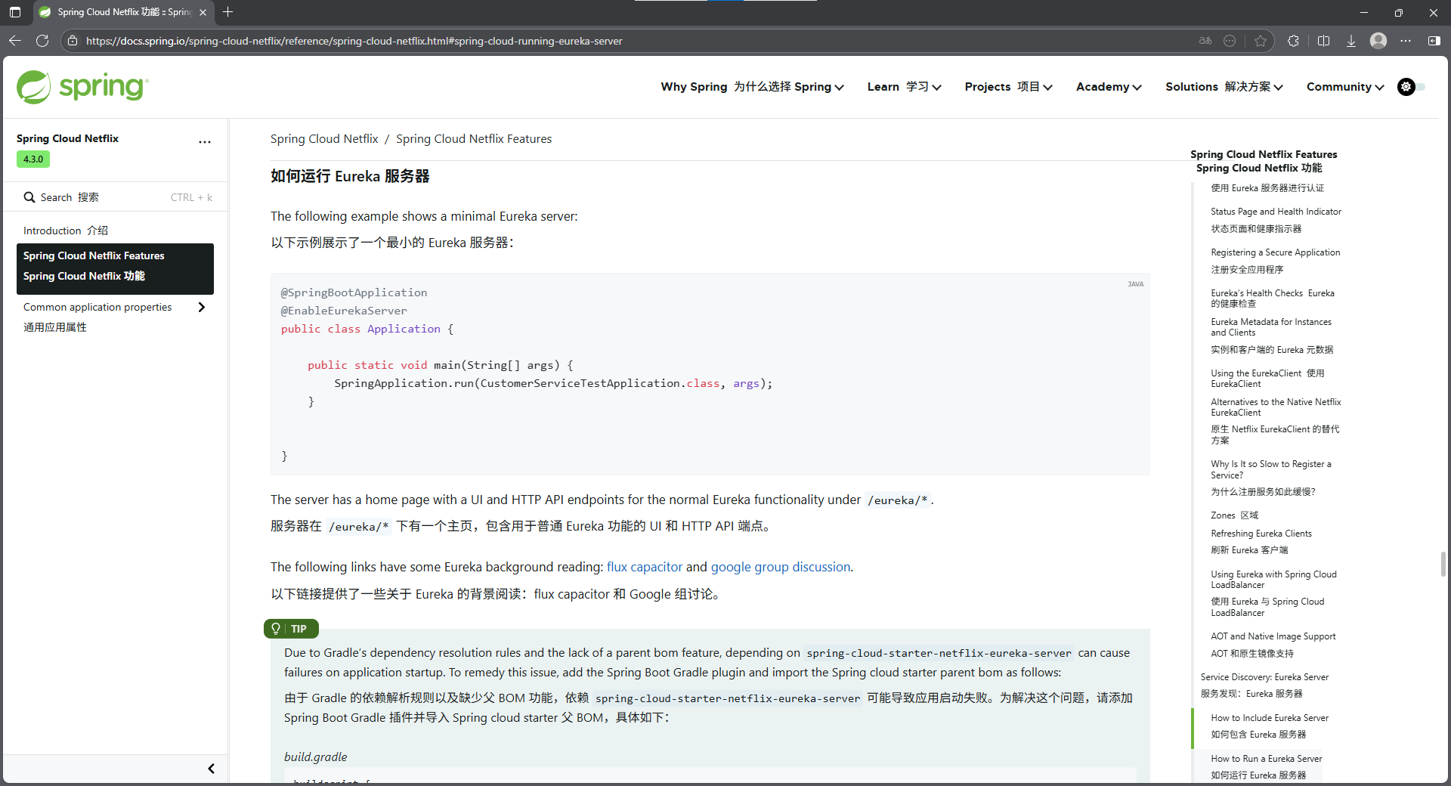Reload the page with the refresh icon

42,41
